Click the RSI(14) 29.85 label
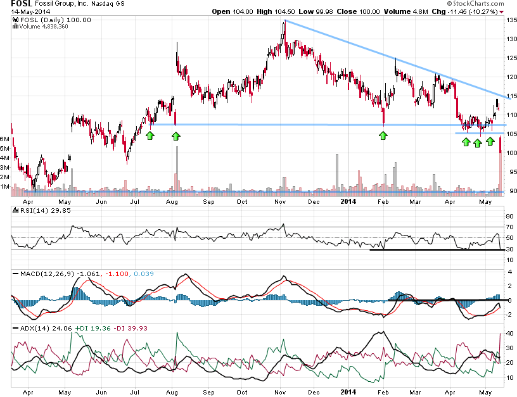This screenshot has height=397, width=517. tap(46, 210)
